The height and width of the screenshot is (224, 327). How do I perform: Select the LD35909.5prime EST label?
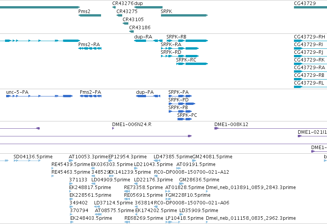pos(199,211)
